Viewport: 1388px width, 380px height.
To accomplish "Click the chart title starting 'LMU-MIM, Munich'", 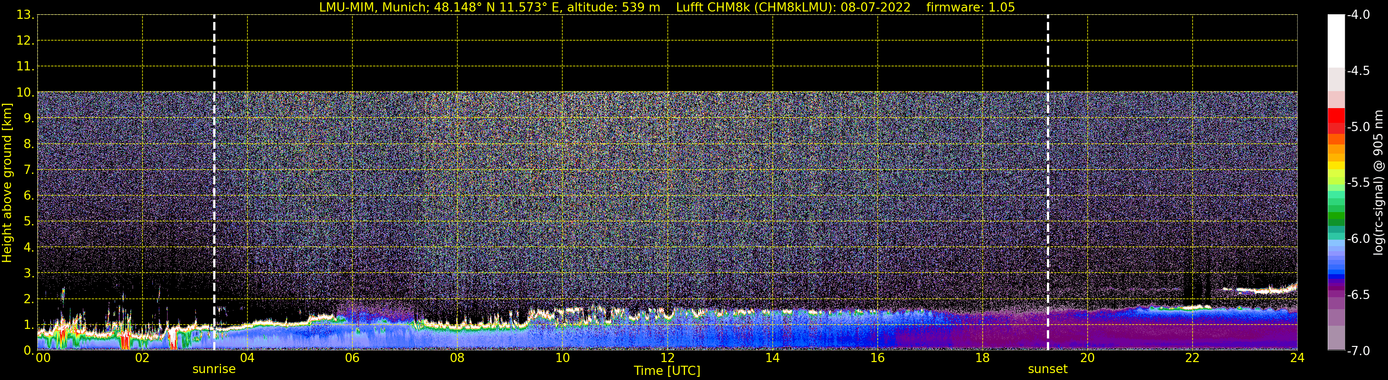I will pyautogui.click(x=667, y=7).
